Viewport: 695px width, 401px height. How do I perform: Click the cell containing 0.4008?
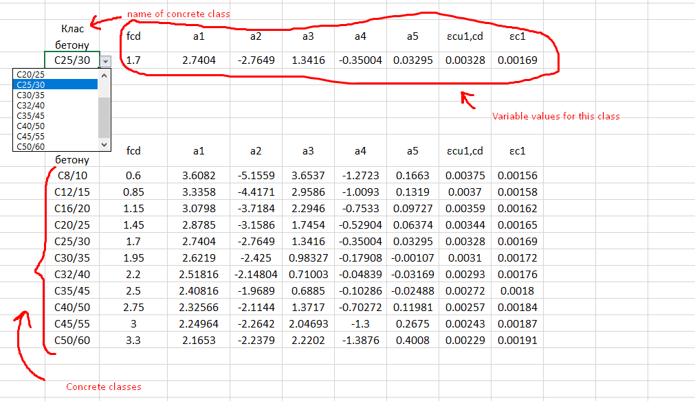tap(412, 341)
